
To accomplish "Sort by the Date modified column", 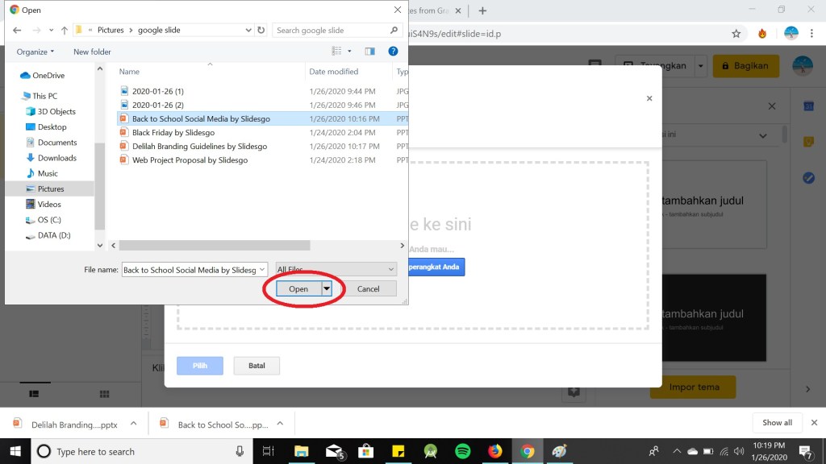I will click(x=333, y=72).
